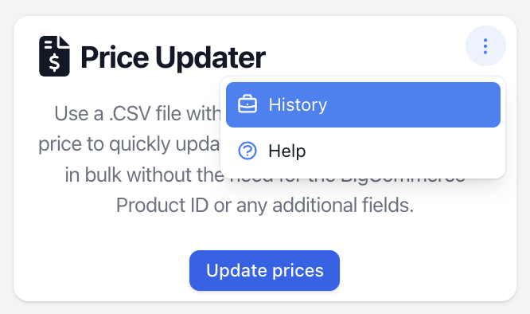Click the briefcase icon beside History
This screenshot has height=314, width=530.
[247, 104]
